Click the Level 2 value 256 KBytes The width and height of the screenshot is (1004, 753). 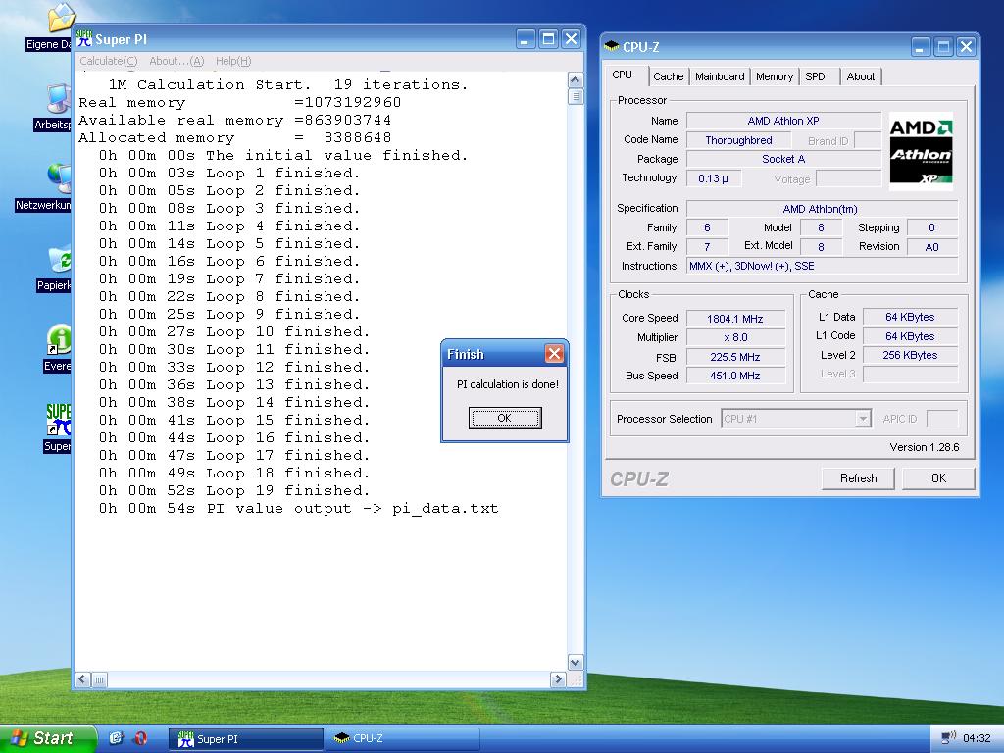click(910, 355)
